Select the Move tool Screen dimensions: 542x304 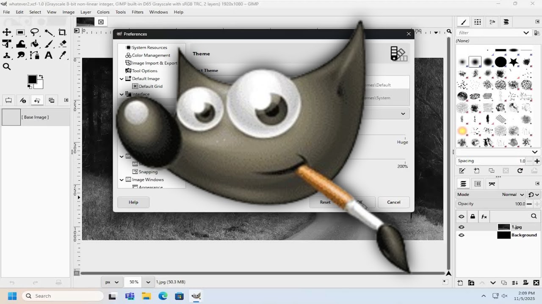click(x=7, y=33)
